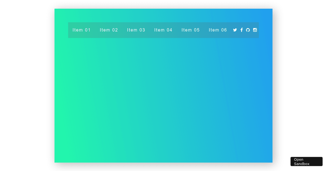The width and height of the screenshot is (327, 171).
Task: Navigate to Item 03
Action: [x=136, y=30]
